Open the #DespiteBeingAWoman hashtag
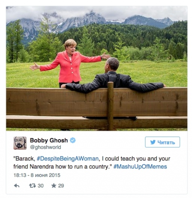Image resolution: width=192 pixels, height=198 pixels. click(67, 159)
